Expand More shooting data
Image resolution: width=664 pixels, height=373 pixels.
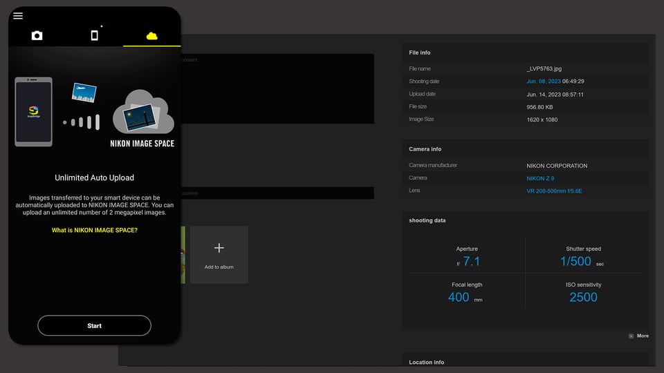click(x=638, y=336)
